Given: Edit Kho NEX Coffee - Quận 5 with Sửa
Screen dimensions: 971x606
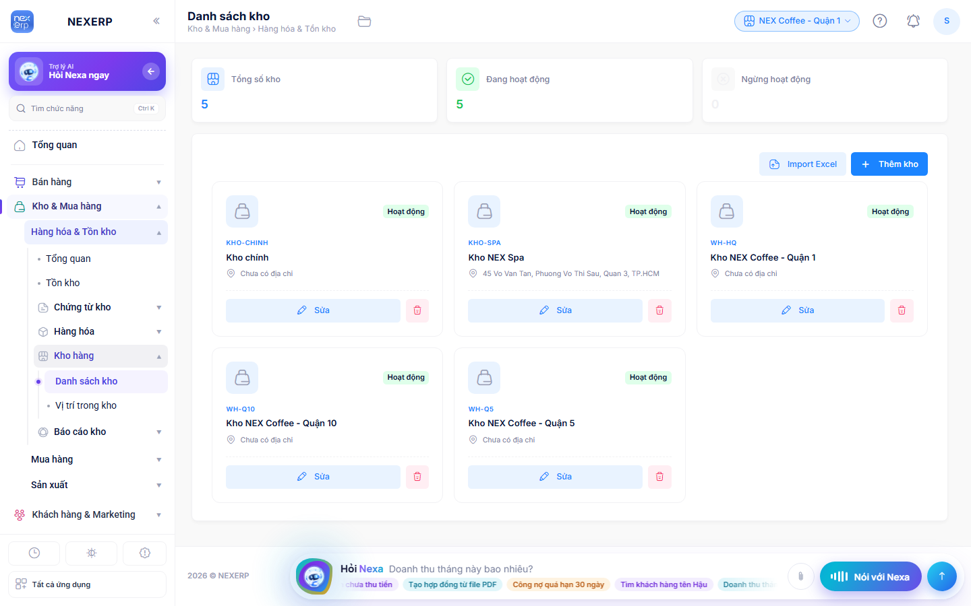Looking at the screenshot, I should (x=555, y=477).
